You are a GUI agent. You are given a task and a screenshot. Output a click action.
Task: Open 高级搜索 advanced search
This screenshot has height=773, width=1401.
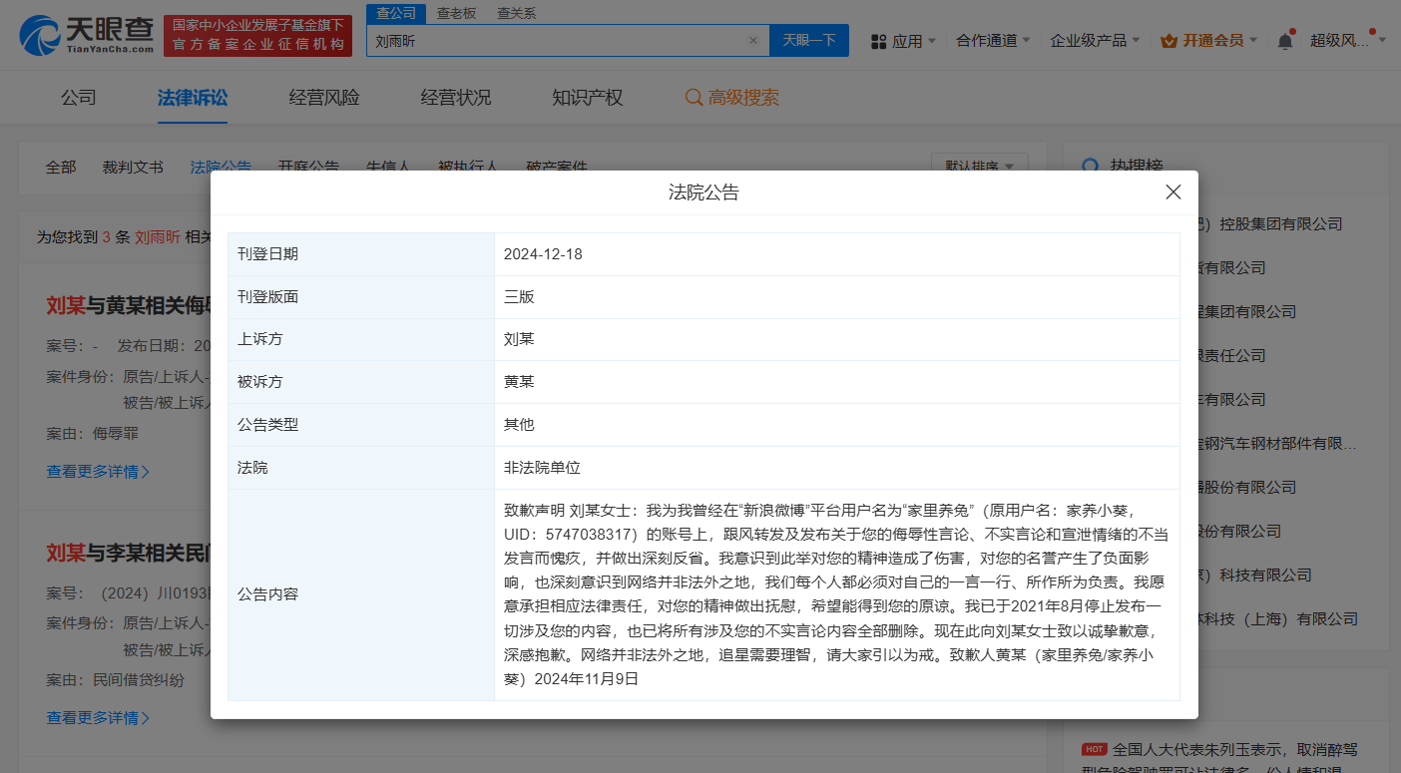[731, 98]
